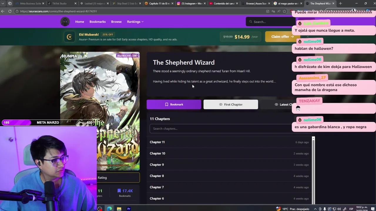This screenshot has height=211, width=376.
Task: Click the translate icon in address bar
Action: click(x=273, y=11)
